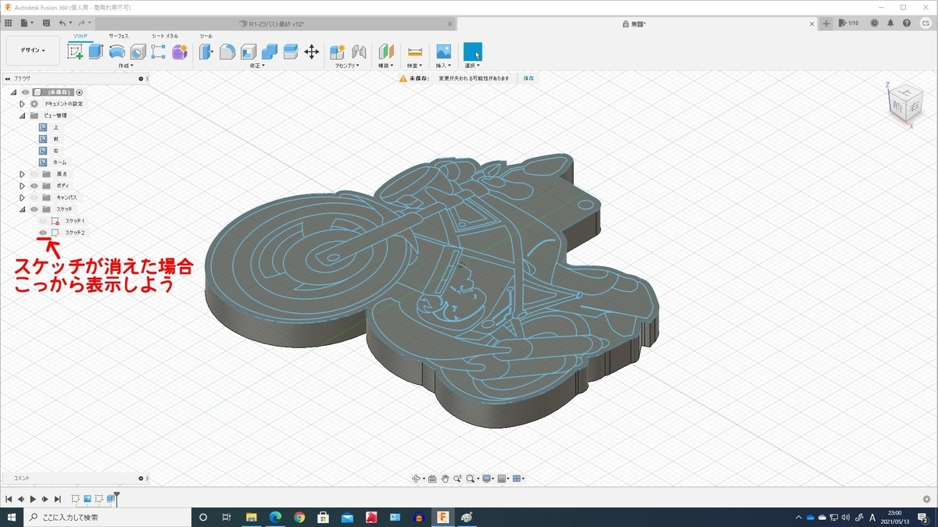Click the 保存 link in warning bar
938x527 pixels.
[528, 78]
